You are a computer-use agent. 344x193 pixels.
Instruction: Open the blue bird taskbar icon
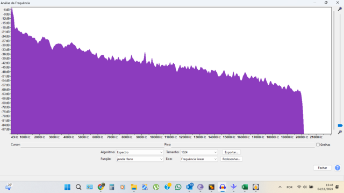234,187
